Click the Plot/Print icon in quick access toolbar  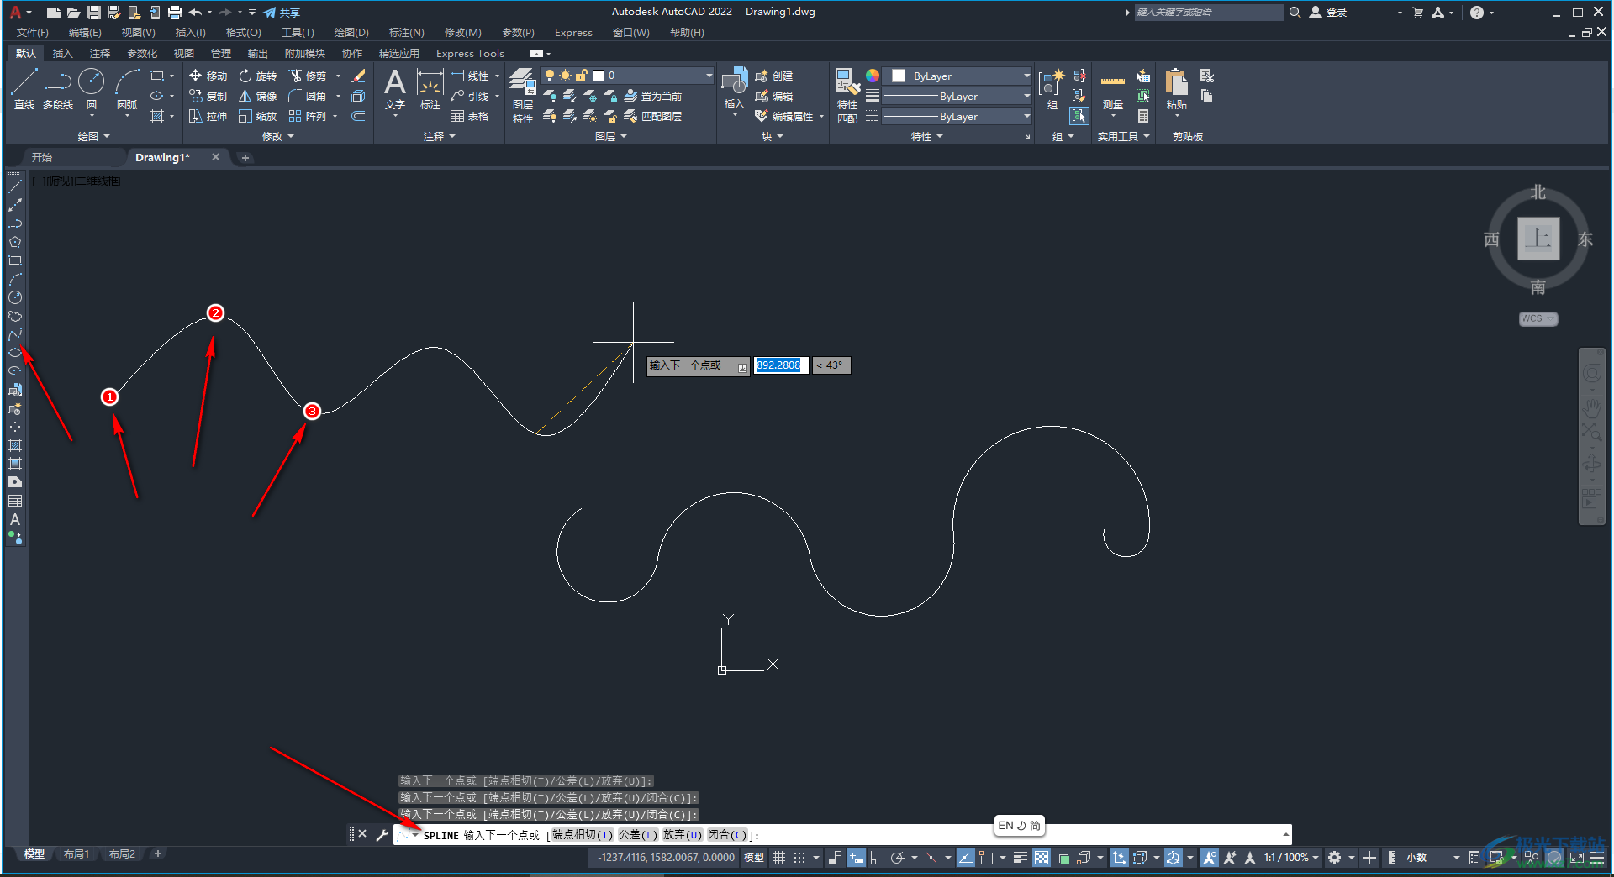tap(175, 13)
